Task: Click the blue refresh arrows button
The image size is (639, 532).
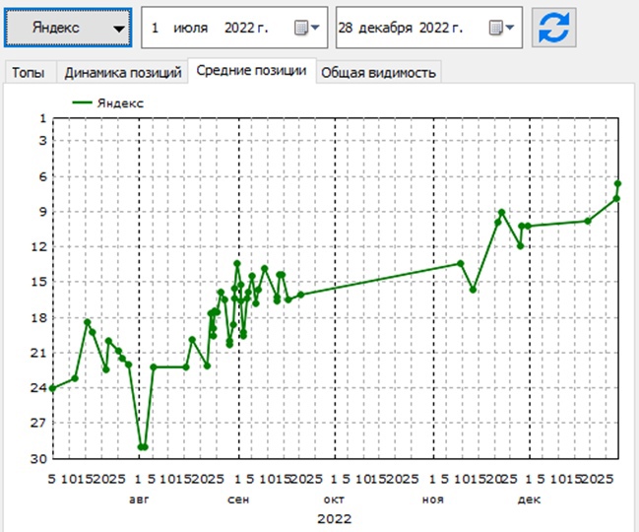Action: (x=553, y=28)
